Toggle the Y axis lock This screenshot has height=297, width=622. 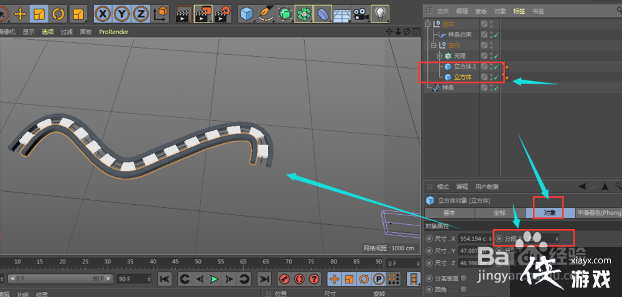(x=121, y=14)
